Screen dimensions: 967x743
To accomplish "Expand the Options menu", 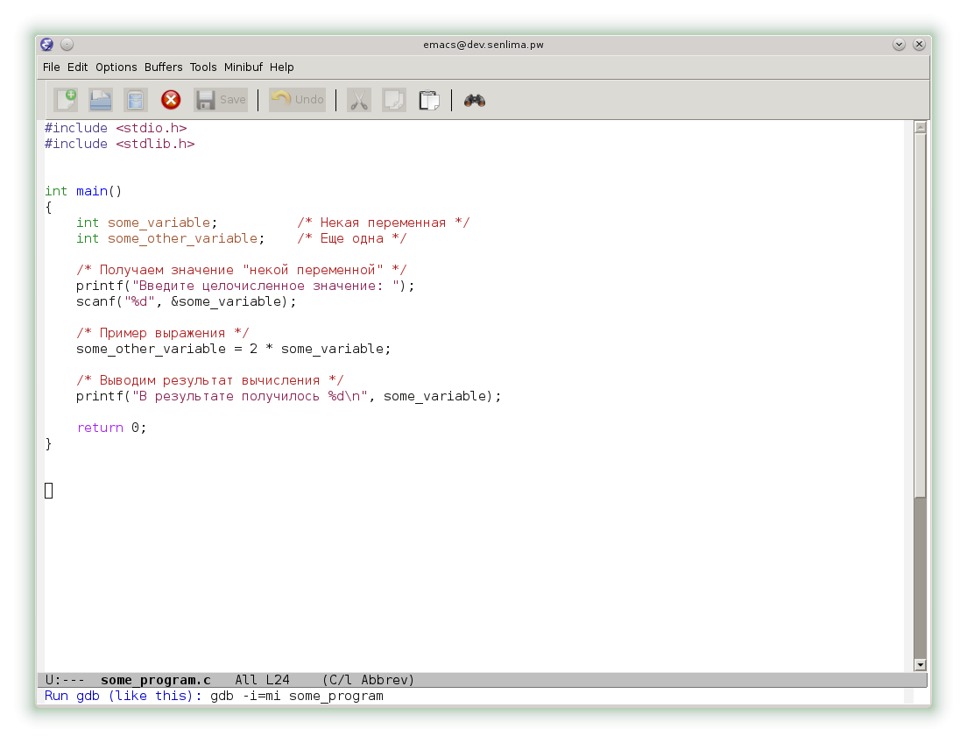I will click(116, 67).
